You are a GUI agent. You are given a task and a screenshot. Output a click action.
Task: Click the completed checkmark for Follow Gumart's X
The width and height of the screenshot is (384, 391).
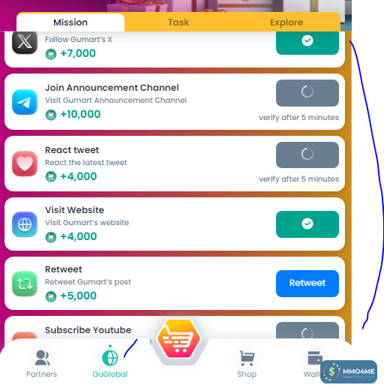[307, 41]
